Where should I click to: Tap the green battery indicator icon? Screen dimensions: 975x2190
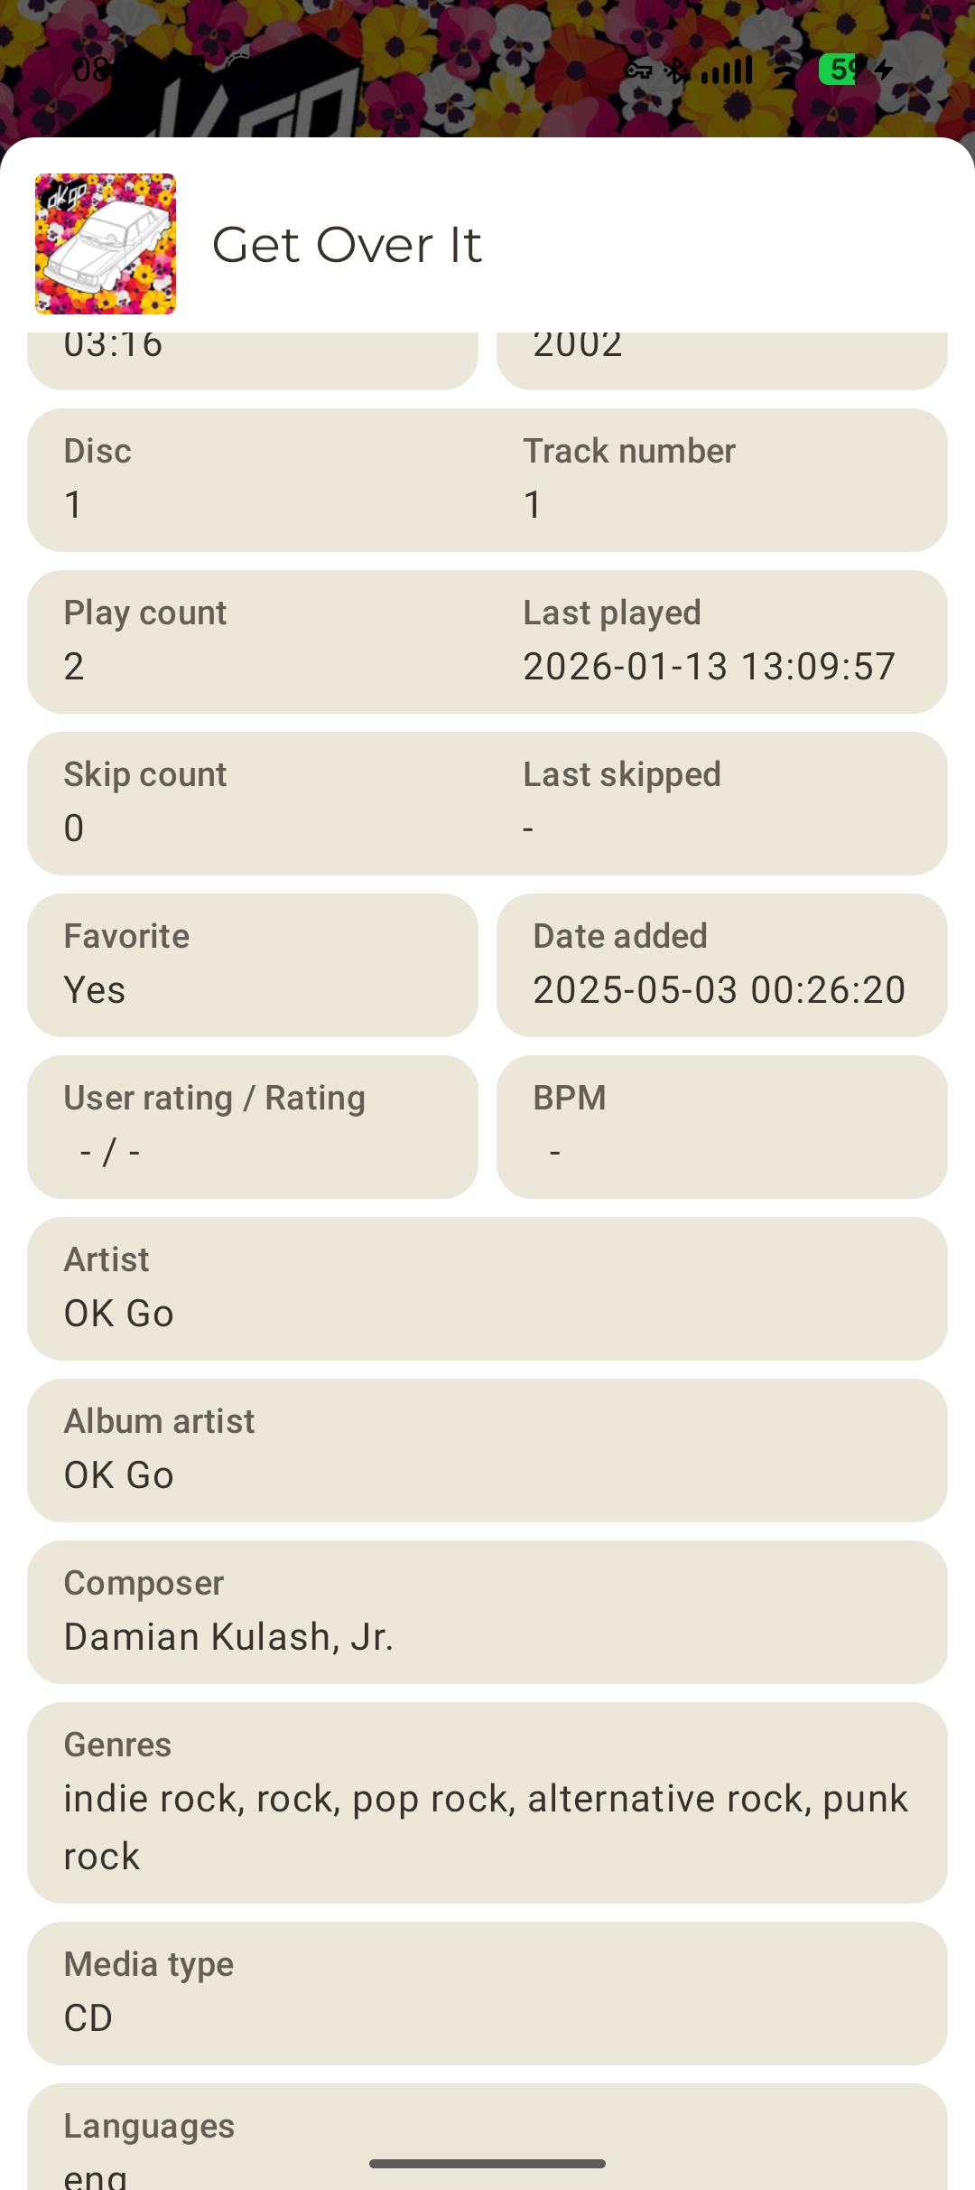tap(840, 69)
